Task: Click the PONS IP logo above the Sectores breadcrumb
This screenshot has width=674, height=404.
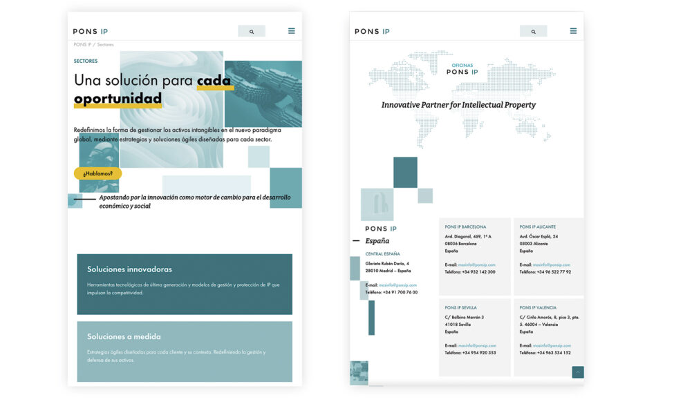Action: (91, 31)
